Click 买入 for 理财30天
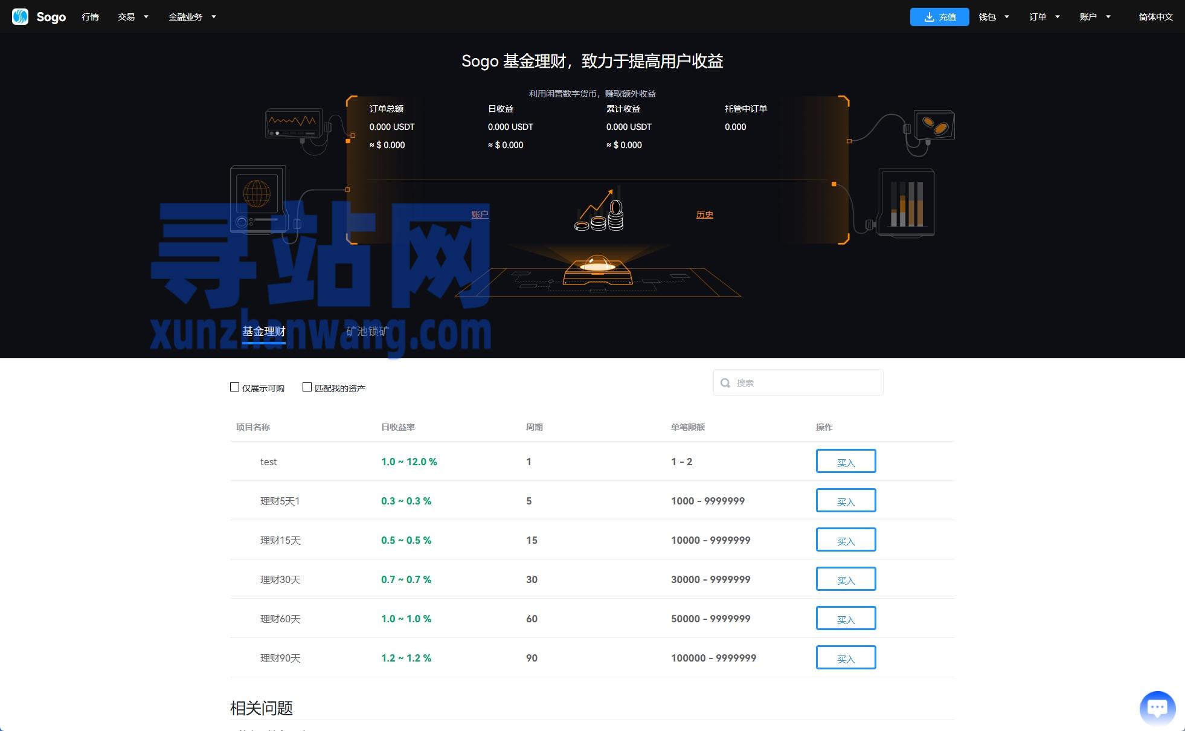 click(846, 579)
